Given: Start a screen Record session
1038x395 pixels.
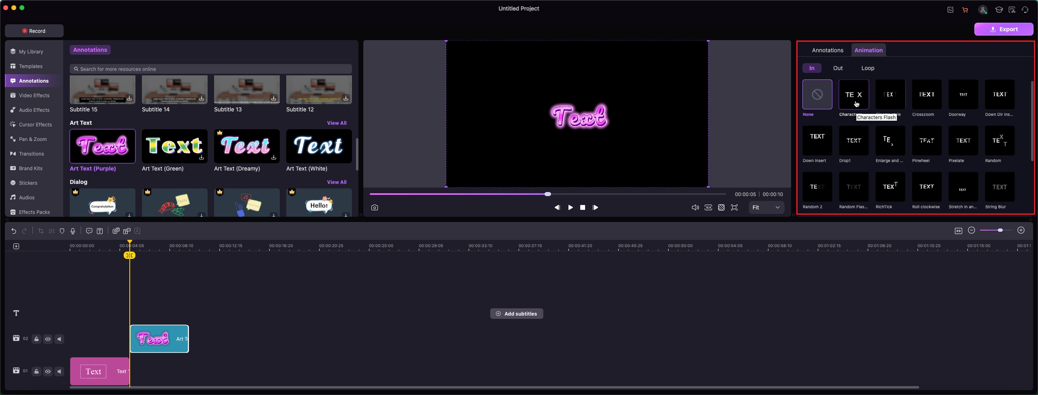Looking at the screenshot, I should click(34, 30).
